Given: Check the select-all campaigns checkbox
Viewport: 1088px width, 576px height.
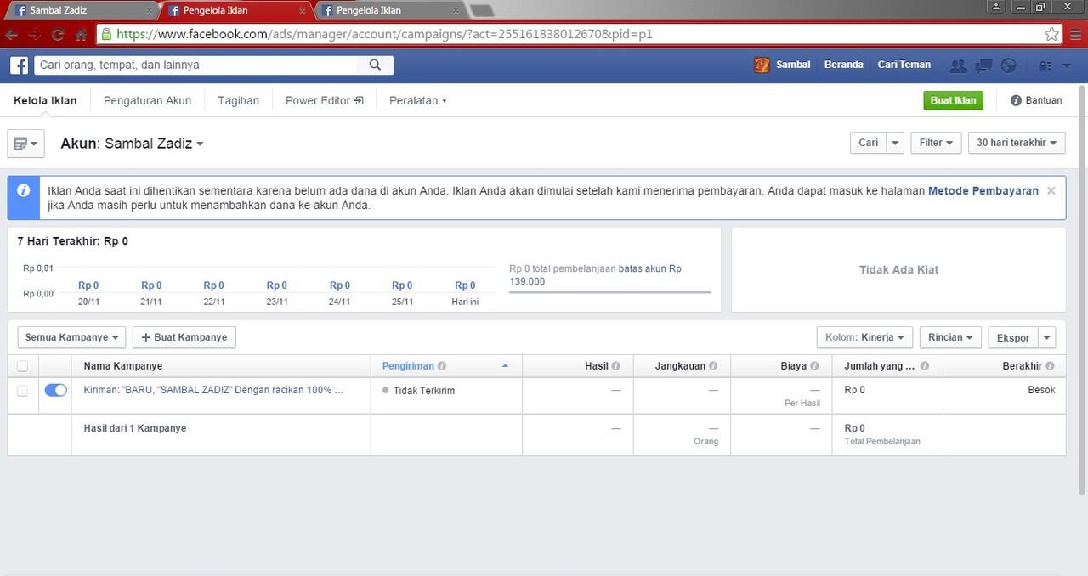Looking at the screenshot, I should (x=23, y=366).
